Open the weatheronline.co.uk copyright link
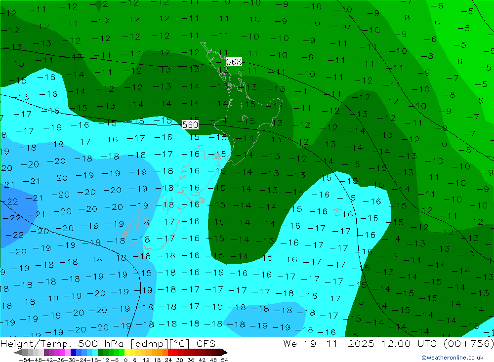This screenshot has width=494, height=362. point(453,358)
